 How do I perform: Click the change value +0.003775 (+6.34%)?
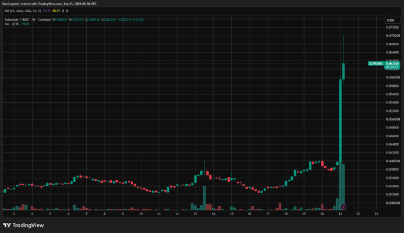pos(131,20)
